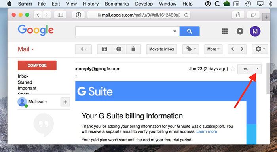Screen dimensions: 277x152
Task: Click the date Jan 23 (2 days ago)
Action: (x=209, y=69)
